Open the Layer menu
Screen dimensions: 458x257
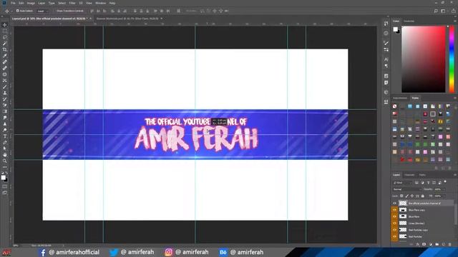tap(42, 3)
